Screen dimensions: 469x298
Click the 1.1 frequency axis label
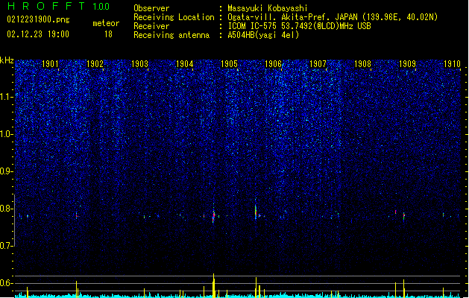(6, 97)
